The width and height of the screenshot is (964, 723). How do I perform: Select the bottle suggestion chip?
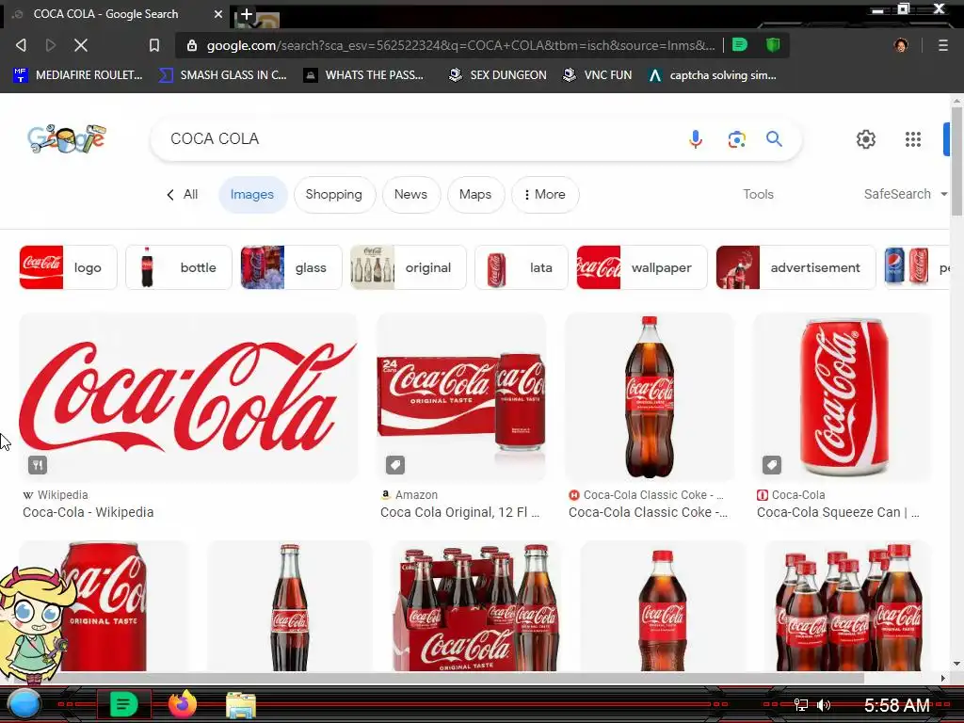pyautogui.click(x=178, y=267)
